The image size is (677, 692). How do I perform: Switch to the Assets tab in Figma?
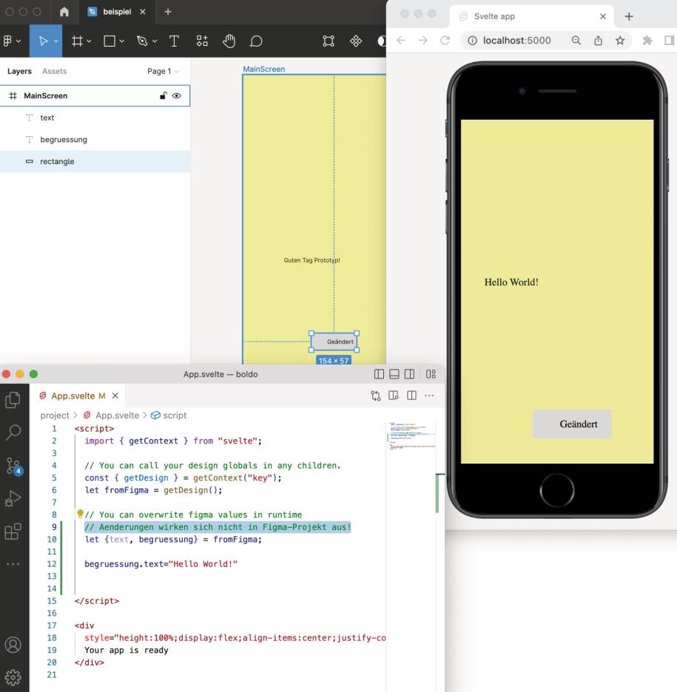pos(54,71)
